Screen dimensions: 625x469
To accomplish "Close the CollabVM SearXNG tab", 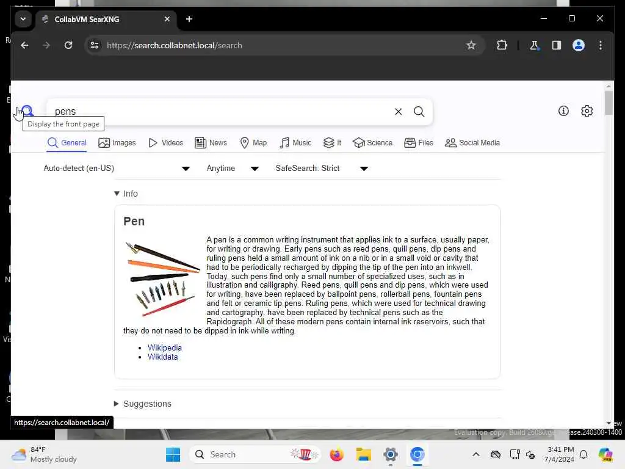I will click(167, 19).
